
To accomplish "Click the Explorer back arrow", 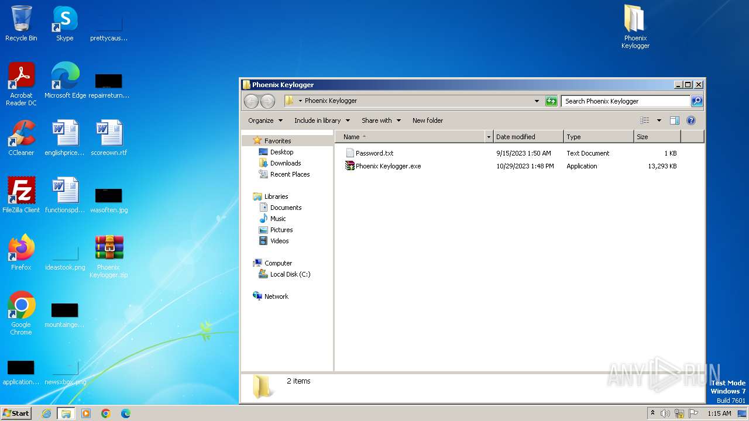I will [x=251, y=101].
